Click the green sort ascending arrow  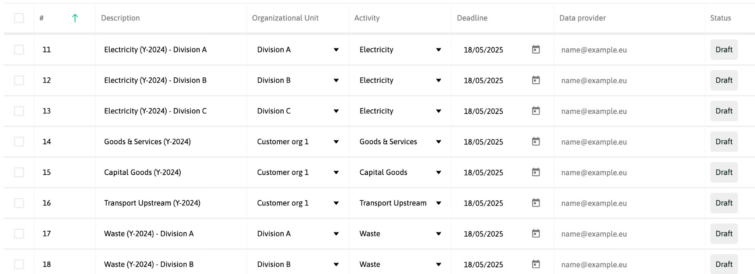pyautogui.click(x=75, y=18)
